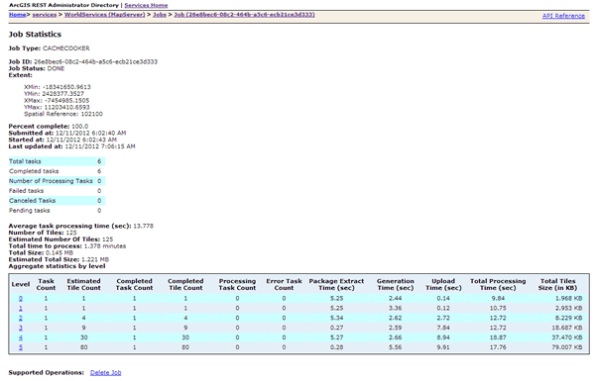
Task: Click Total Tiles Size (in KB) header
Action: click(557, 284)
